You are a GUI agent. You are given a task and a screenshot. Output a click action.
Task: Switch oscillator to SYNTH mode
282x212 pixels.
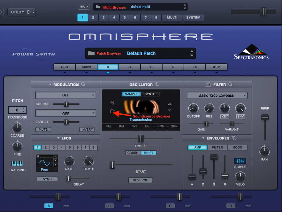point(150,94)
